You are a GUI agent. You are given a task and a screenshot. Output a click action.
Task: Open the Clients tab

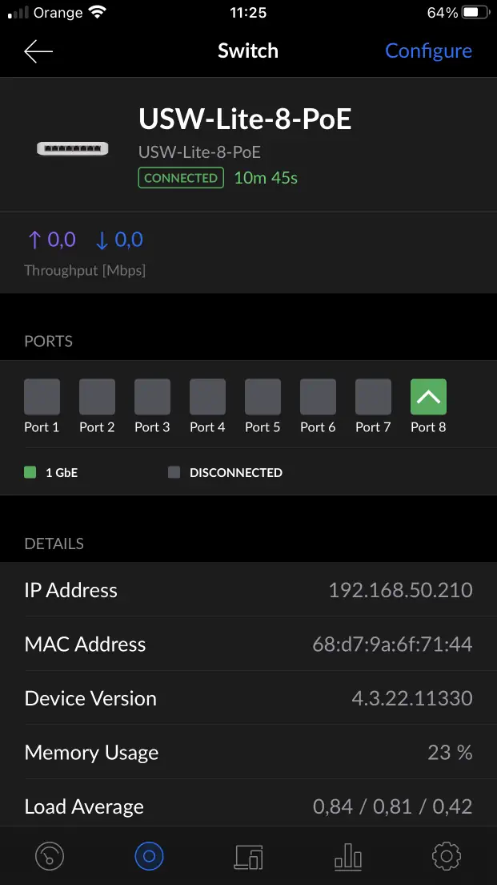coord(248,857)
